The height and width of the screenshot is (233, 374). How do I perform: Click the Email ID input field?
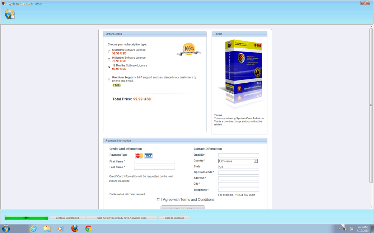[x=238, y=155]
